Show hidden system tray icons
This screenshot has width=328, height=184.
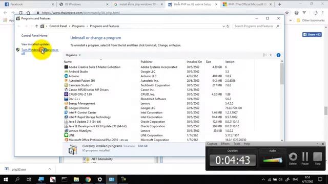263,179
